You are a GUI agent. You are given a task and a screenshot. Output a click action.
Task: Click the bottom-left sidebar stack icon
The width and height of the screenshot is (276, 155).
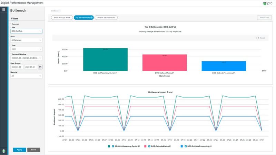pos(3,151)
